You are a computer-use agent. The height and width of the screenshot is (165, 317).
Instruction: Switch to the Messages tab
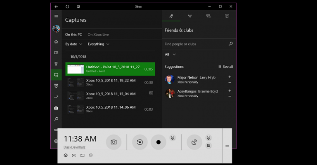208,16
